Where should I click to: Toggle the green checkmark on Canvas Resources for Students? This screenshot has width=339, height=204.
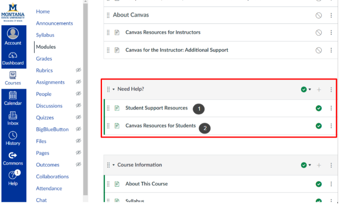[319, 126]
